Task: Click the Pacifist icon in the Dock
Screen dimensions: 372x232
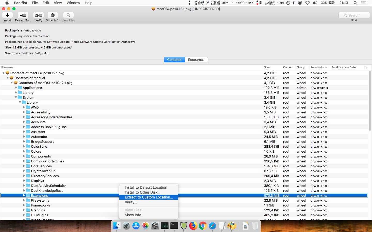Action: (x=232, y=226)
